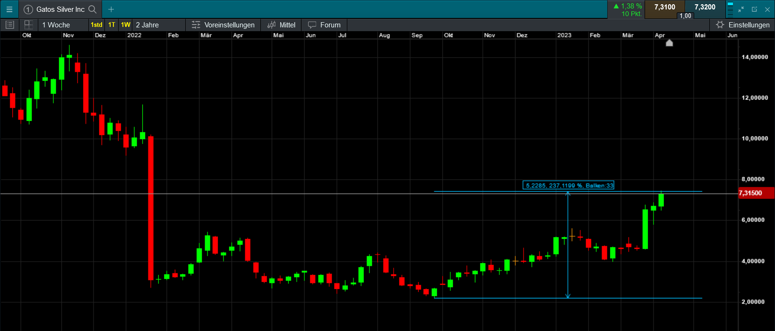This screenshot has height=331, width=775.
Task: Select the Gatos Silver Inc tab
Action: point(60,9)
